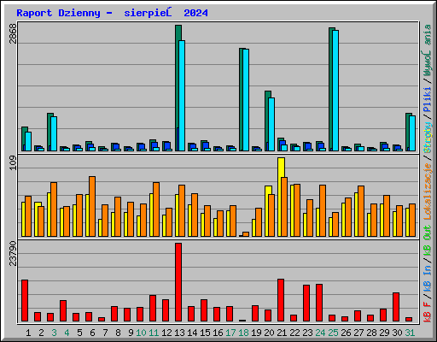437x342 pixels.
Task: Click the chart title Raport Dzienny
Action: coord(59,13)
